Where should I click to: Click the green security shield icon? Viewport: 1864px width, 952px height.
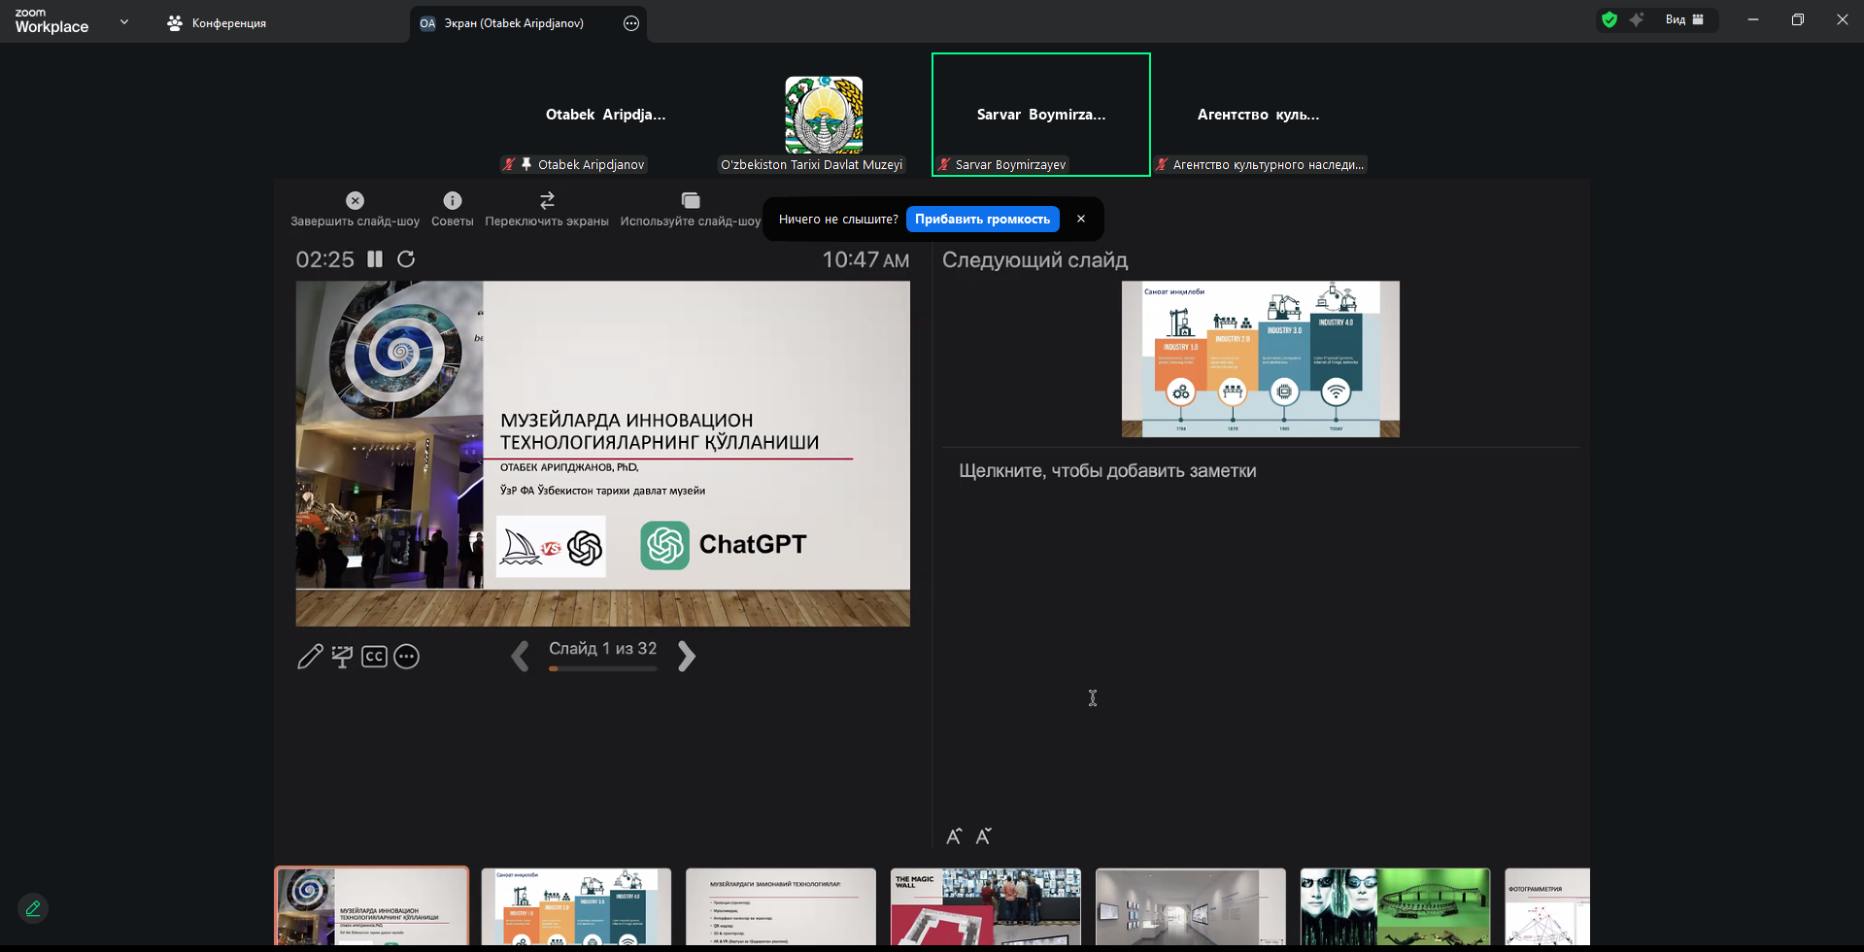coord(1610,19)
